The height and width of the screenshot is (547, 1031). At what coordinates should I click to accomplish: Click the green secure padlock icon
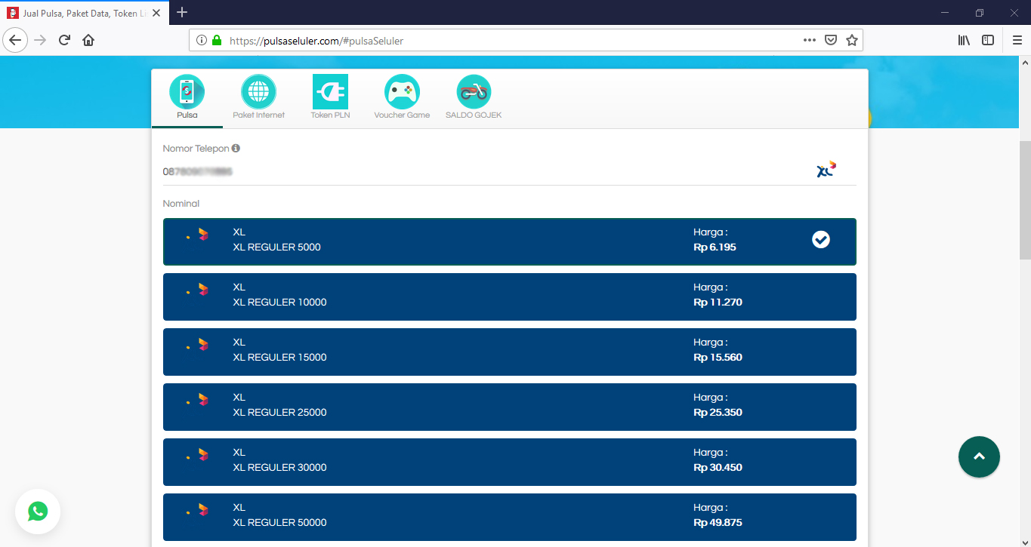tap(217, 41)
